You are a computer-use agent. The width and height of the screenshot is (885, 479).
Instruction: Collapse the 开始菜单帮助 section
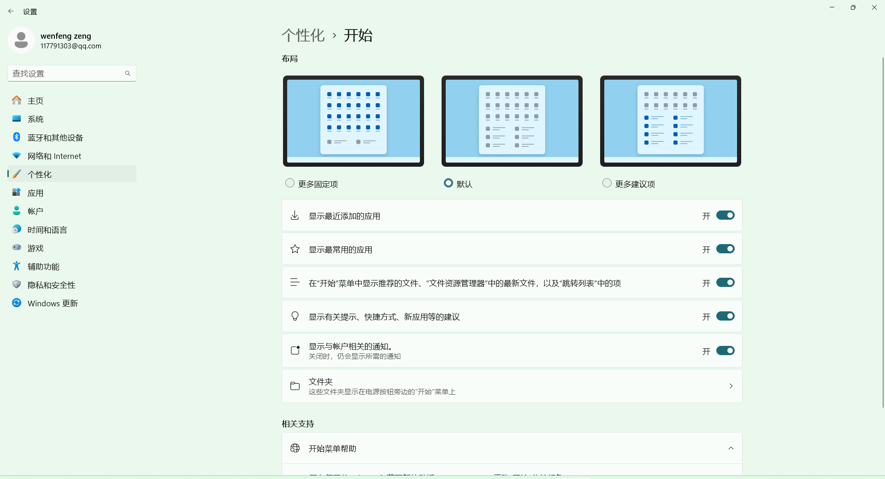[x=731, y=448]
